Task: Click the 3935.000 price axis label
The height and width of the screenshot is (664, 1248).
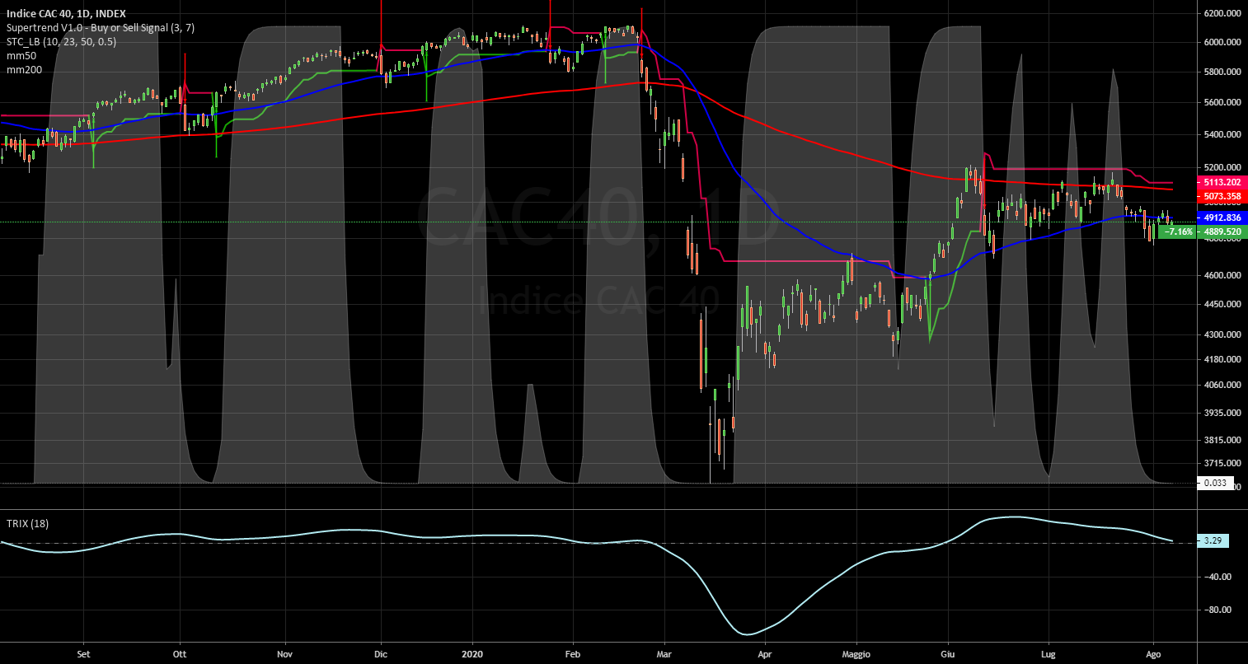Action: click(x=1222, y=413)
